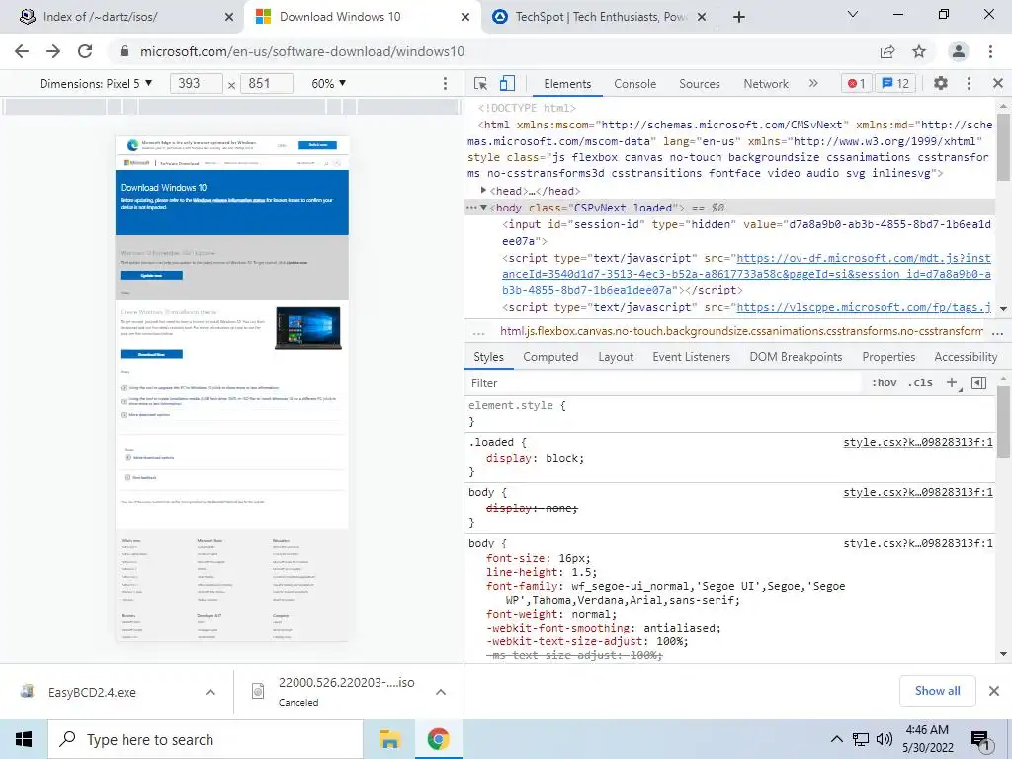Open a new browser tab

(739, 17)
